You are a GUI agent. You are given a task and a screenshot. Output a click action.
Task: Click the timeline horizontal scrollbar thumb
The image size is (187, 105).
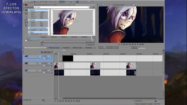pos(60,99)
